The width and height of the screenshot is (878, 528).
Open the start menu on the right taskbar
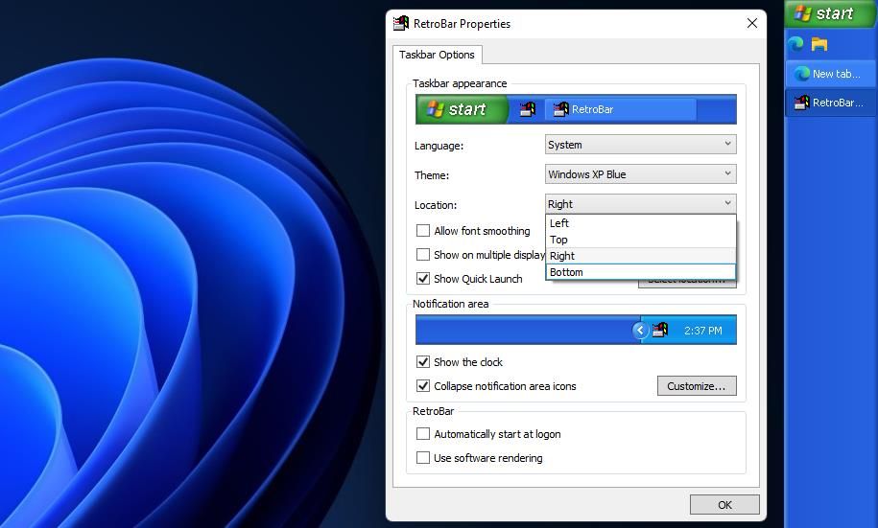coord(829,13)
